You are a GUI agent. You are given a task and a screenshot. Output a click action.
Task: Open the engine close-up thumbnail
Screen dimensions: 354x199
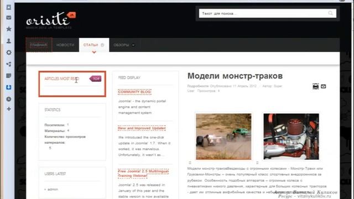291,137
